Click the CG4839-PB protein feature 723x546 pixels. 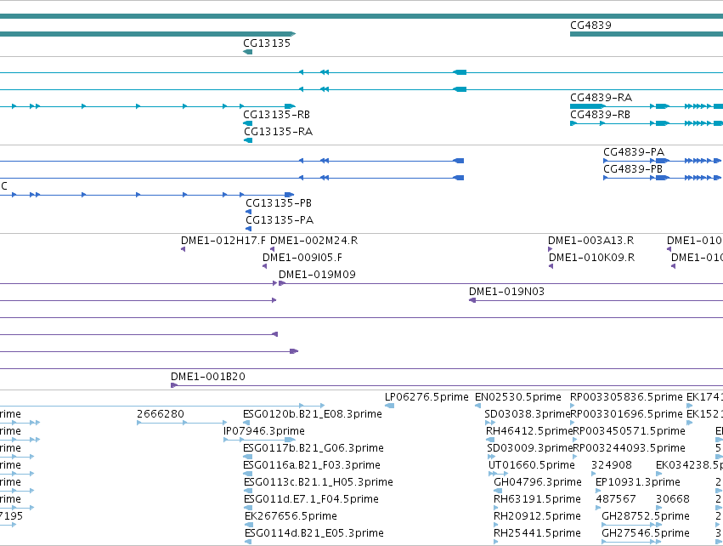(662, 178)
